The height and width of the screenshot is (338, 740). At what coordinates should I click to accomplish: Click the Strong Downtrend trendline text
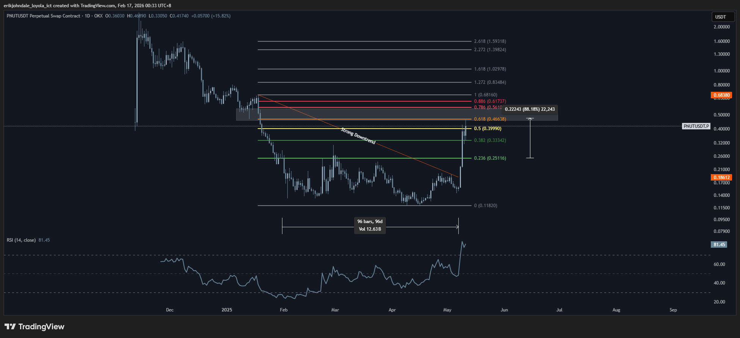358,136
